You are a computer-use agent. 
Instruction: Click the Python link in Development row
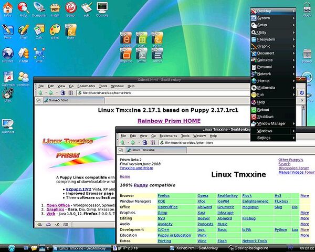coord(280,229)
